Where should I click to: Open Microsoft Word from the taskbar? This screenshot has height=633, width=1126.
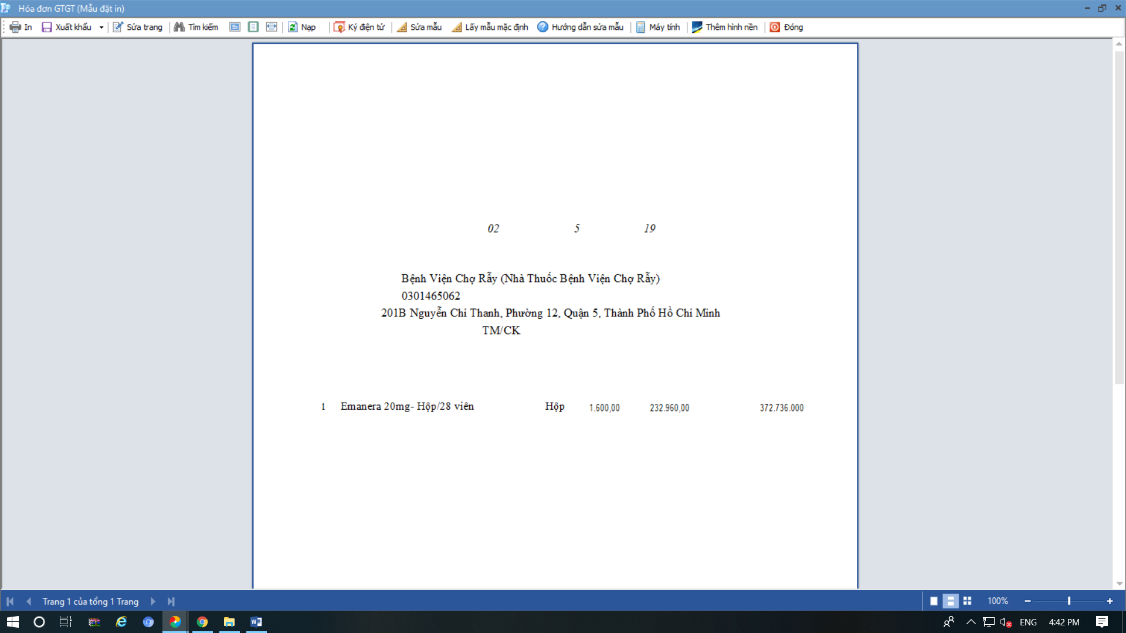[x=256, y=622]
